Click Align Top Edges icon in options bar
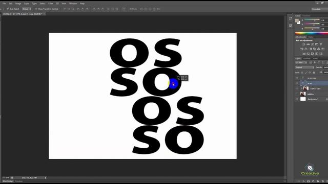328x184 pixels. point(64,9)
